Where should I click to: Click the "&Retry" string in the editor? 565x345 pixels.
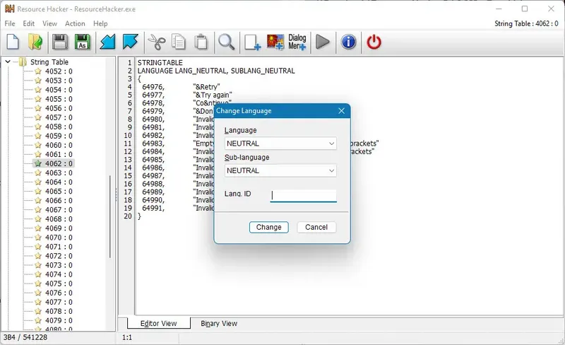click(206, 87)
